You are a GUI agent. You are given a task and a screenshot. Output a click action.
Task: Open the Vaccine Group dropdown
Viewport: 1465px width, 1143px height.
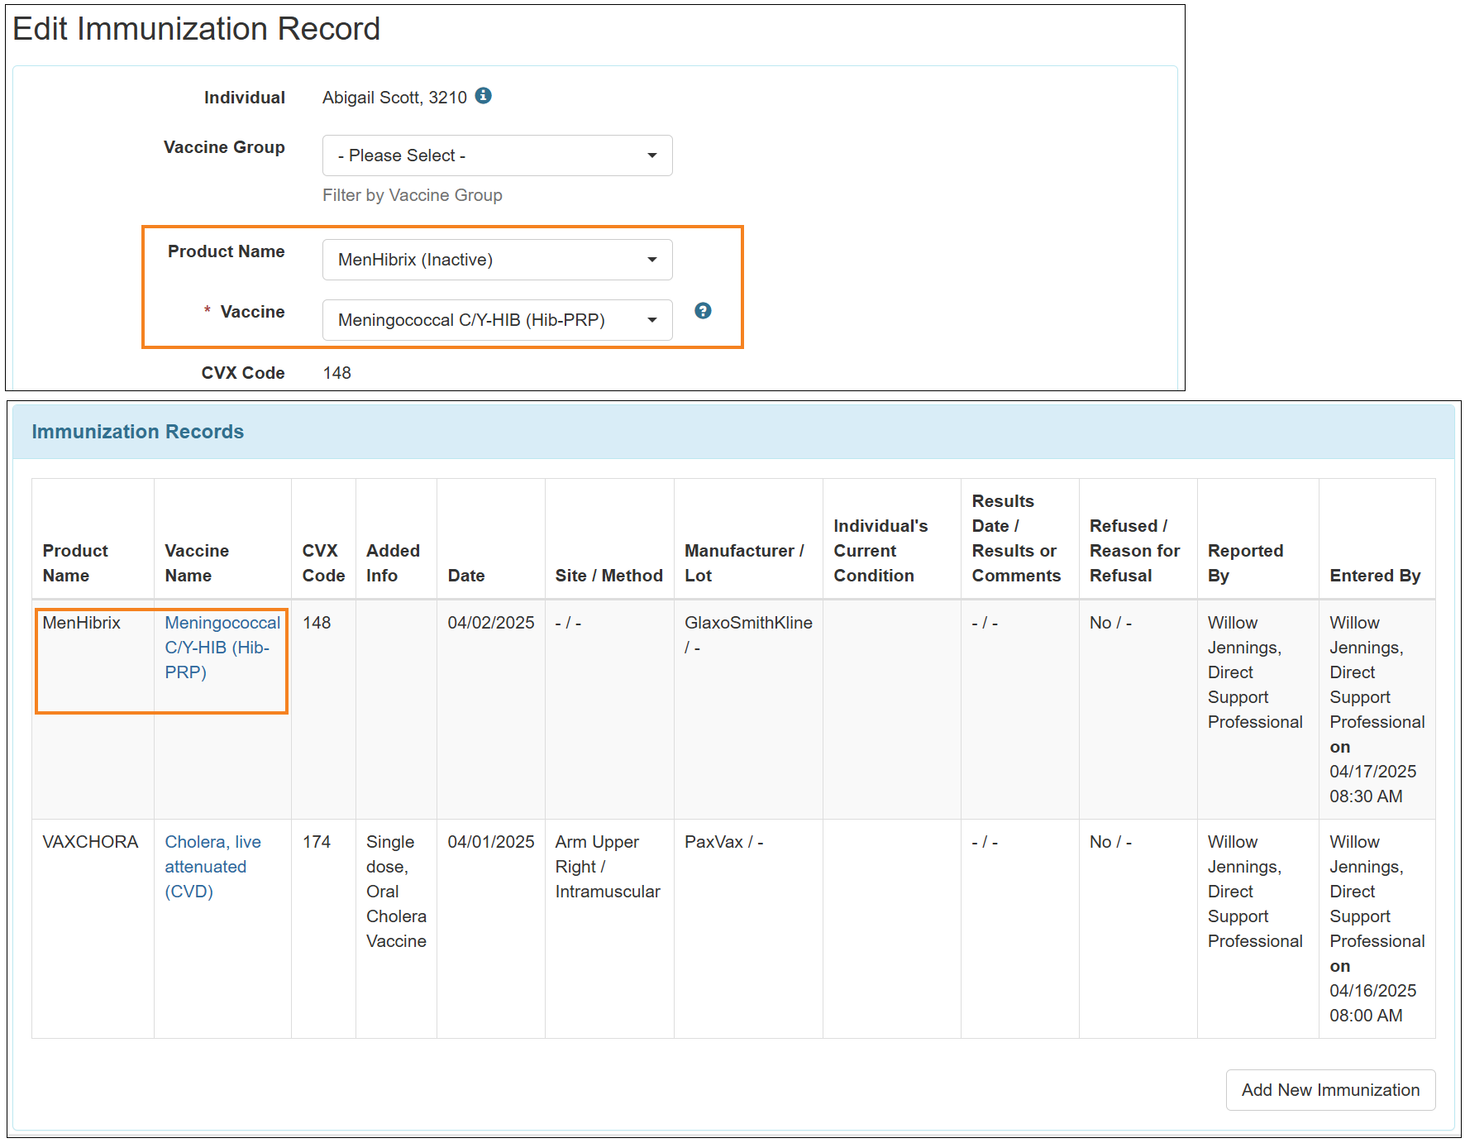pos(497,155)
